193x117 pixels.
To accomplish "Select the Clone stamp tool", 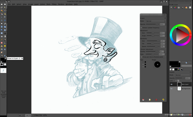I will point(2,46).
